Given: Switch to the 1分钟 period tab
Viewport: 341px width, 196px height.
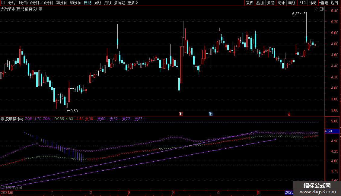Looking at the screenshot, I should pos(23,3).
